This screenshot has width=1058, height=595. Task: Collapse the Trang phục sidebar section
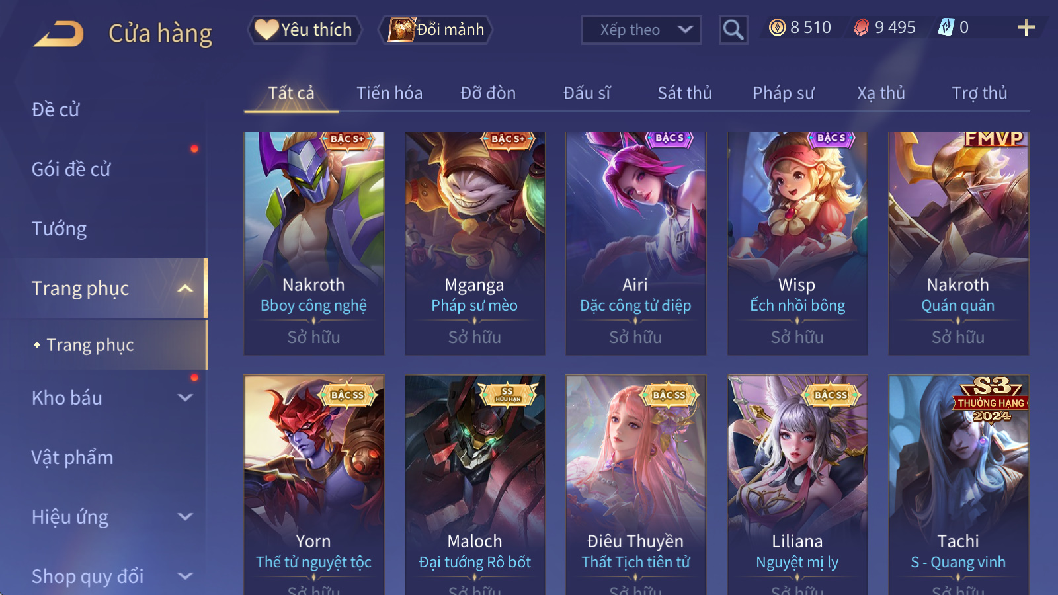[185, 288]
